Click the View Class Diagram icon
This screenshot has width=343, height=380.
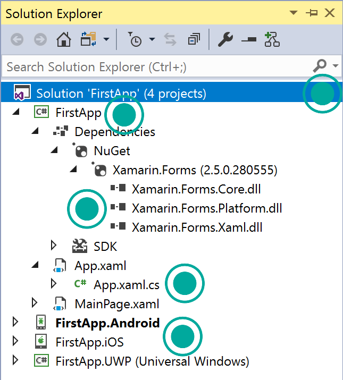point(272,39)
